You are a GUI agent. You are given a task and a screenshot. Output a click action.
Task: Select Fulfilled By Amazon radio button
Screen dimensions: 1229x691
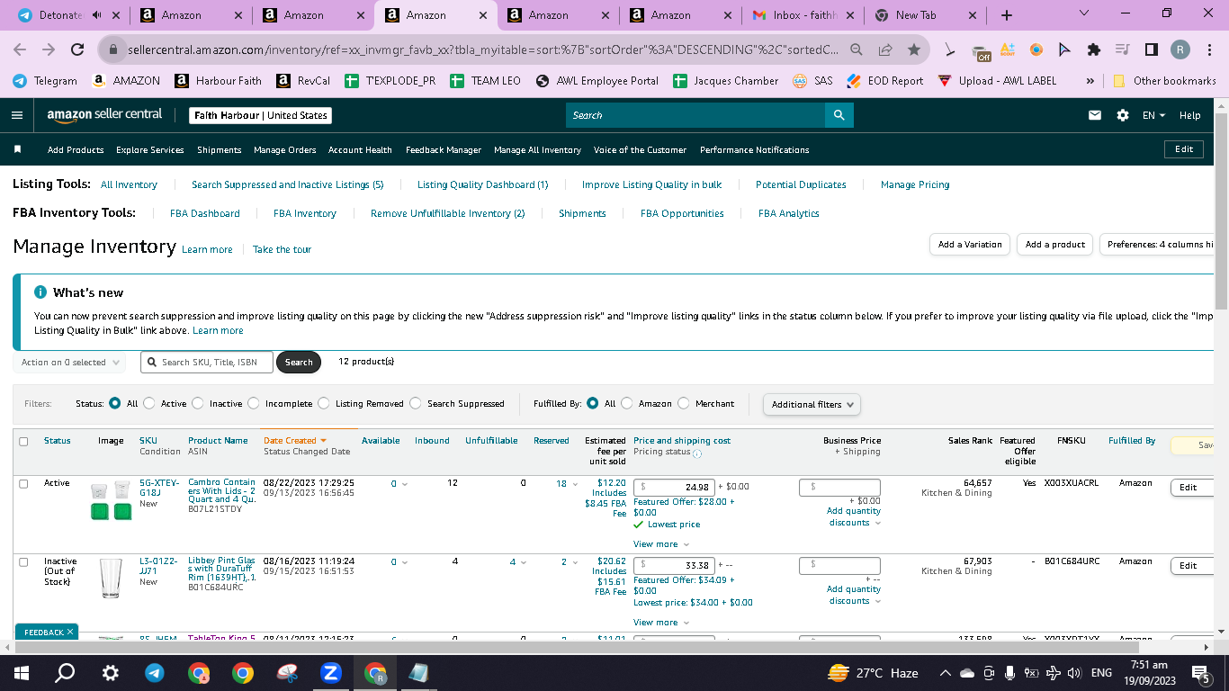627,403
